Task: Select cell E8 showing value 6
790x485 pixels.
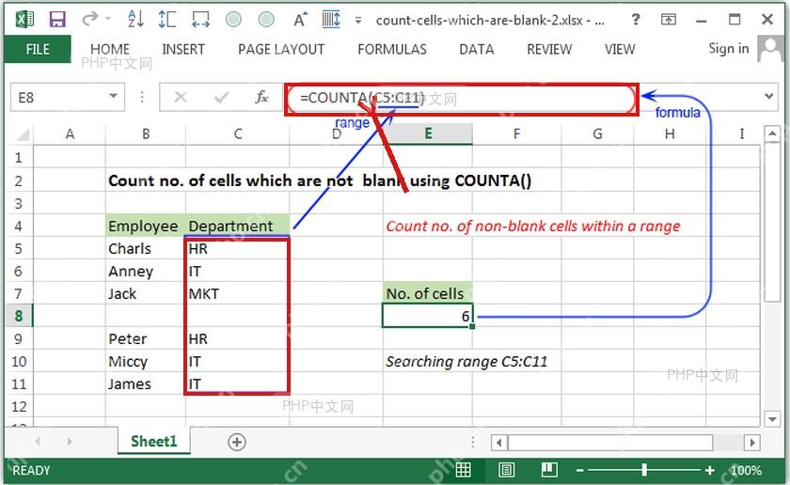Action: coord(427,316)
